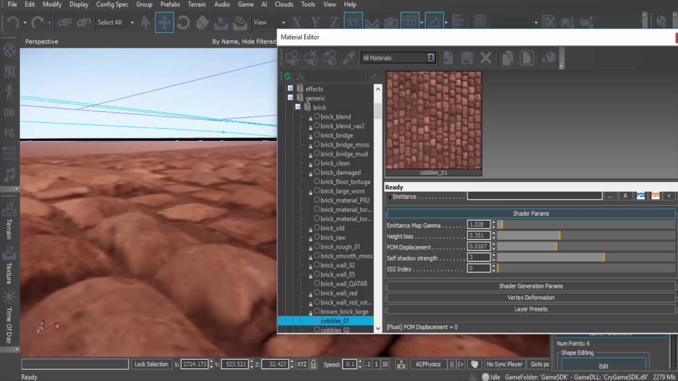Open the All Materials dropdown

coord(398,58)
